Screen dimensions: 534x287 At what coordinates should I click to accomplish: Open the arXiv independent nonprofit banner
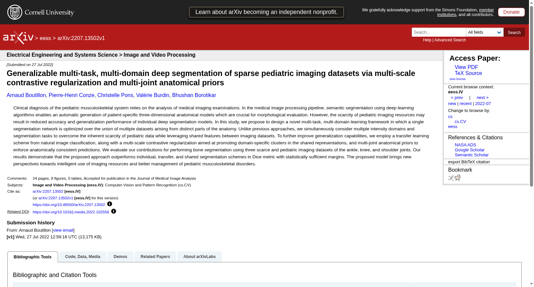point(266,12)
